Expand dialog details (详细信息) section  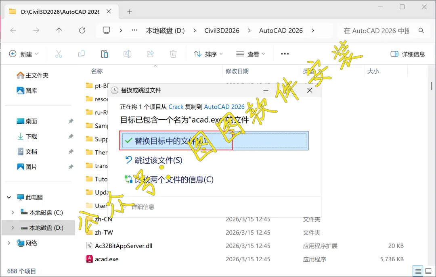pos(138,207)
